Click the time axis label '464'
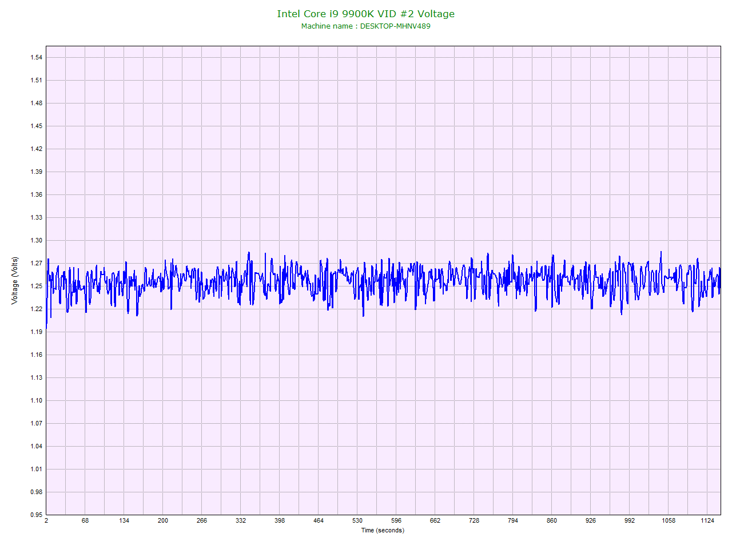The image size is (732, 549). tap(319, 520)
